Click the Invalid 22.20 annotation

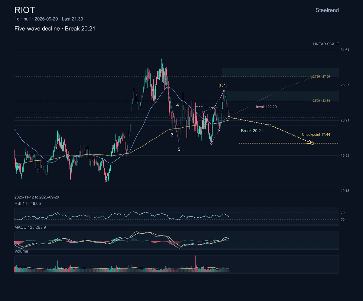[x=266, y=107]
